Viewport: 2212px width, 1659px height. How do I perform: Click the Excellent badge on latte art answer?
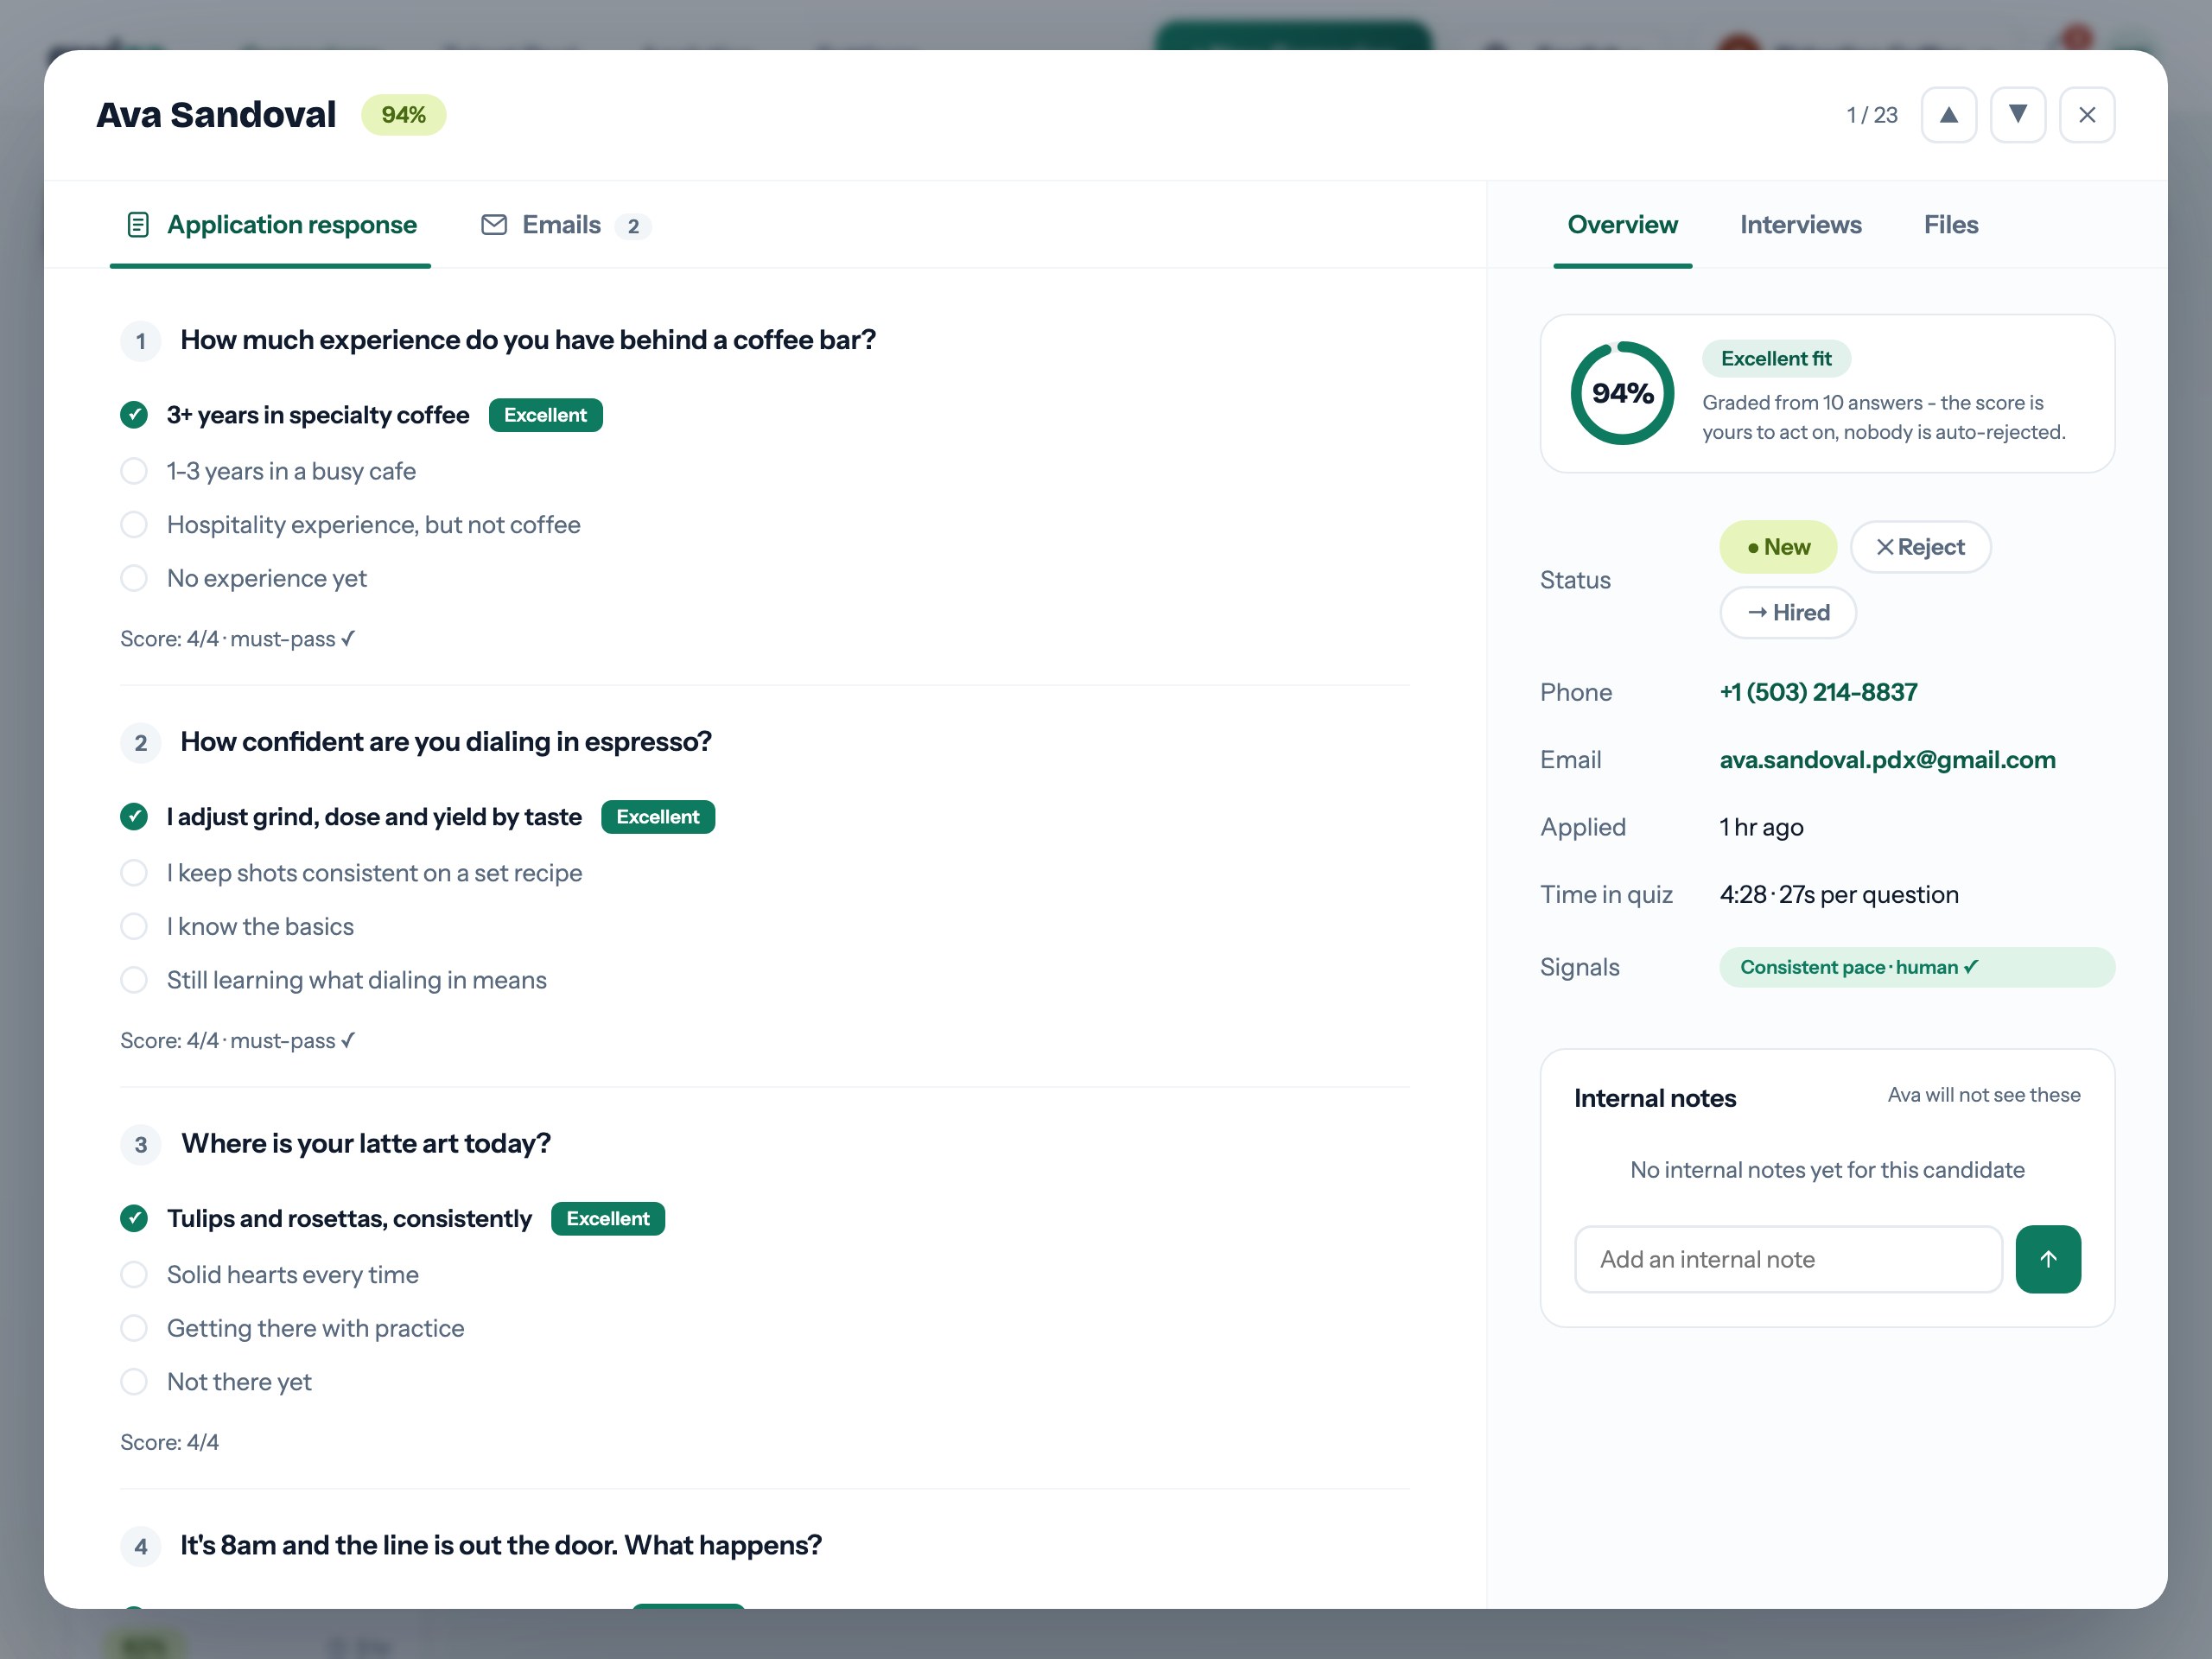pos(608,1219)
